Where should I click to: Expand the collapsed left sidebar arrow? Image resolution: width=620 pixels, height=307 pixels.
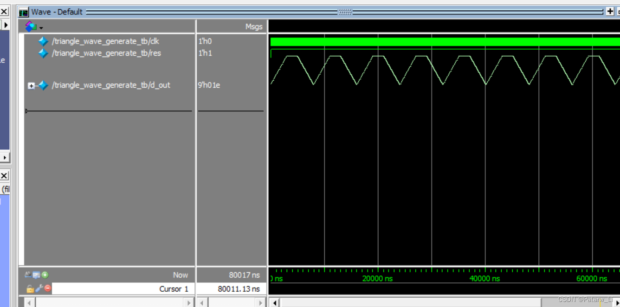tap(6, 25)
